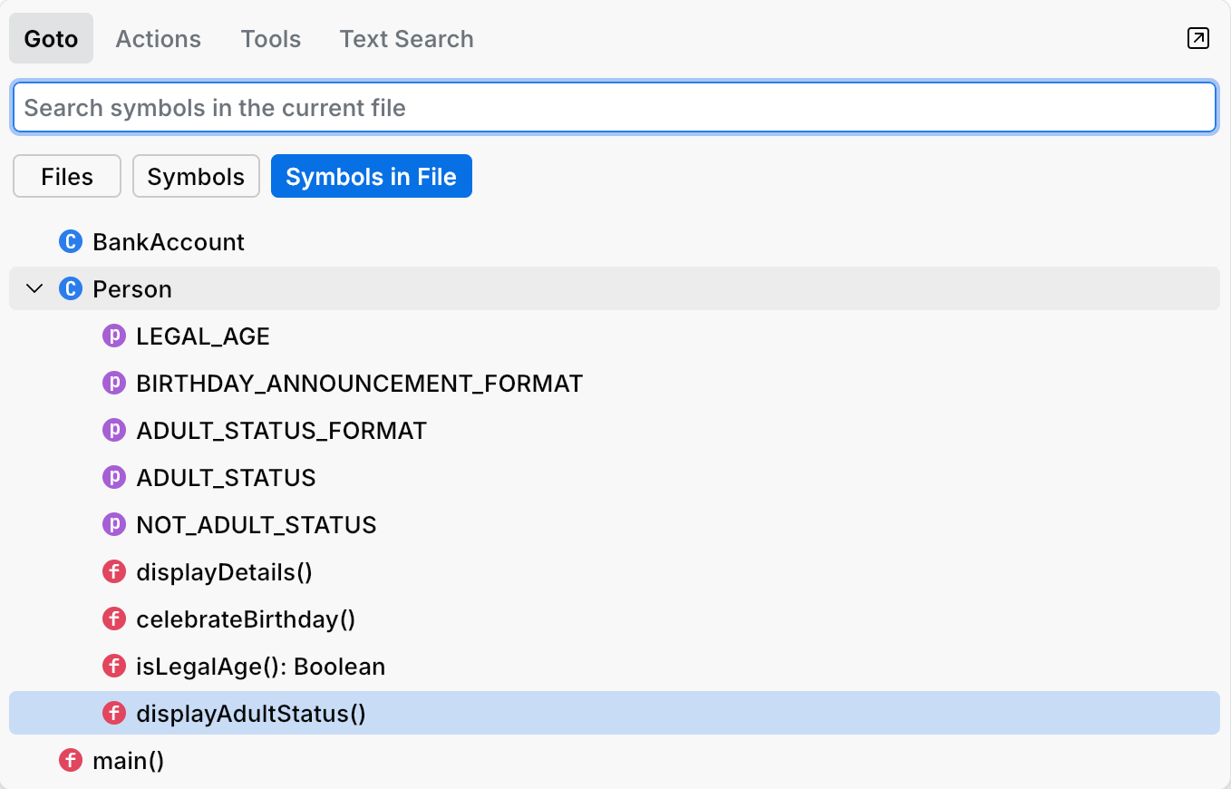
Task: Click the symbol search input field
Action: (x=615, y=107)
